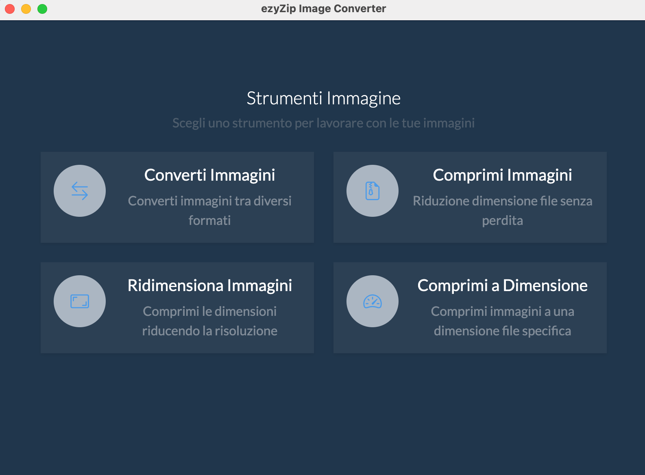Minimize the window using the yellow button
This screenshot has height=475, width=645.
(26, 9)
